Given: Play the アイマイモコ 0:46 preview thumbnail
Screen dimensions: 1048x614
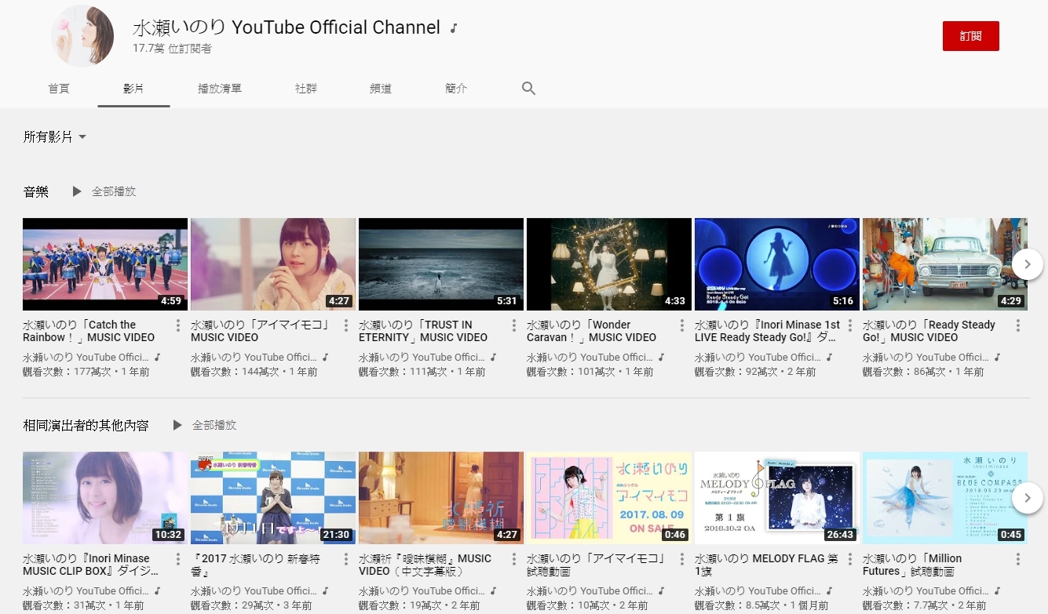Looking at the screenshot, I should [x=609, y=498].
